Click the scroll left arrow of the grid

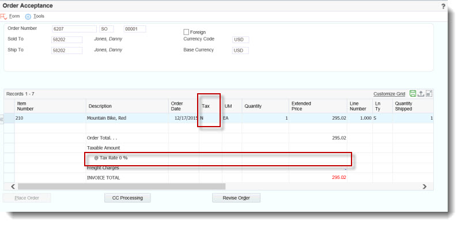[13, 186]
